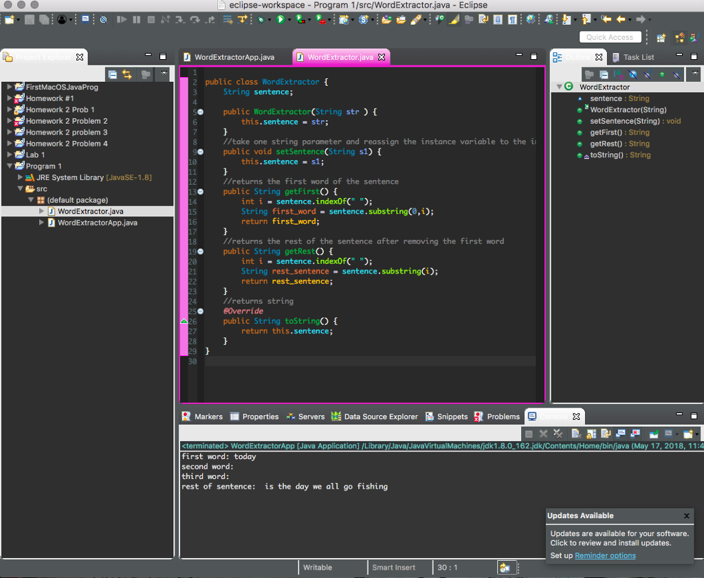Click Collapse All in Project Explorer toolbar
This screenshot has height=578, width=704.
[113, 74]
